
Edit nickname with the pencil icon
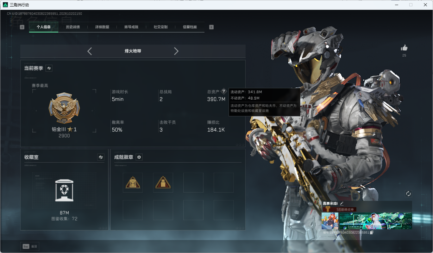(342, 204)
